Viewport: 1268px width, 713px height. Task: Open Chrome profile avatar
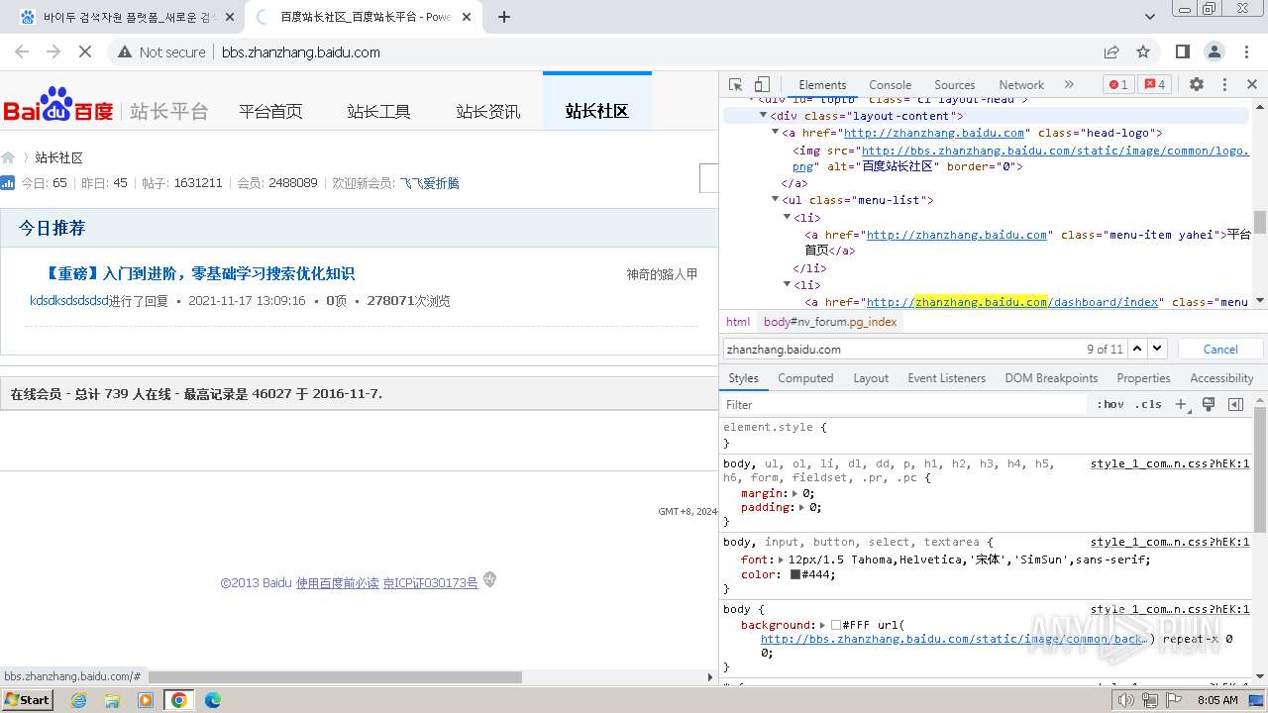(x=1215, y=51)
